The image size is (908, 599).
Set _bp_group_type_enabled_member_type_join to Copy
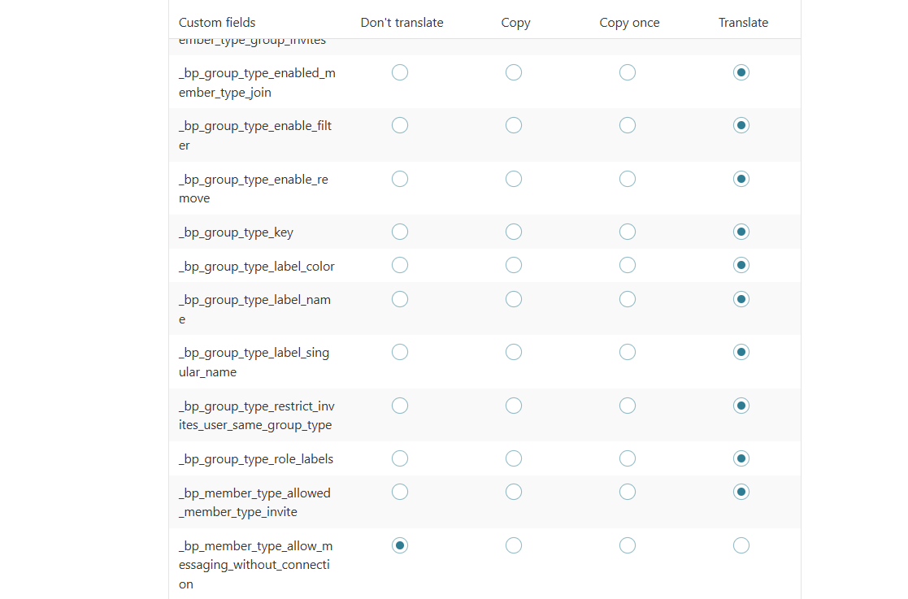pos(514,72)
